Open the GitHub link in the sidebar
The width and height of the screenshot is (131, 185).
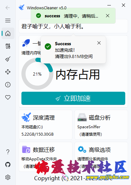(x=8, y=164)
